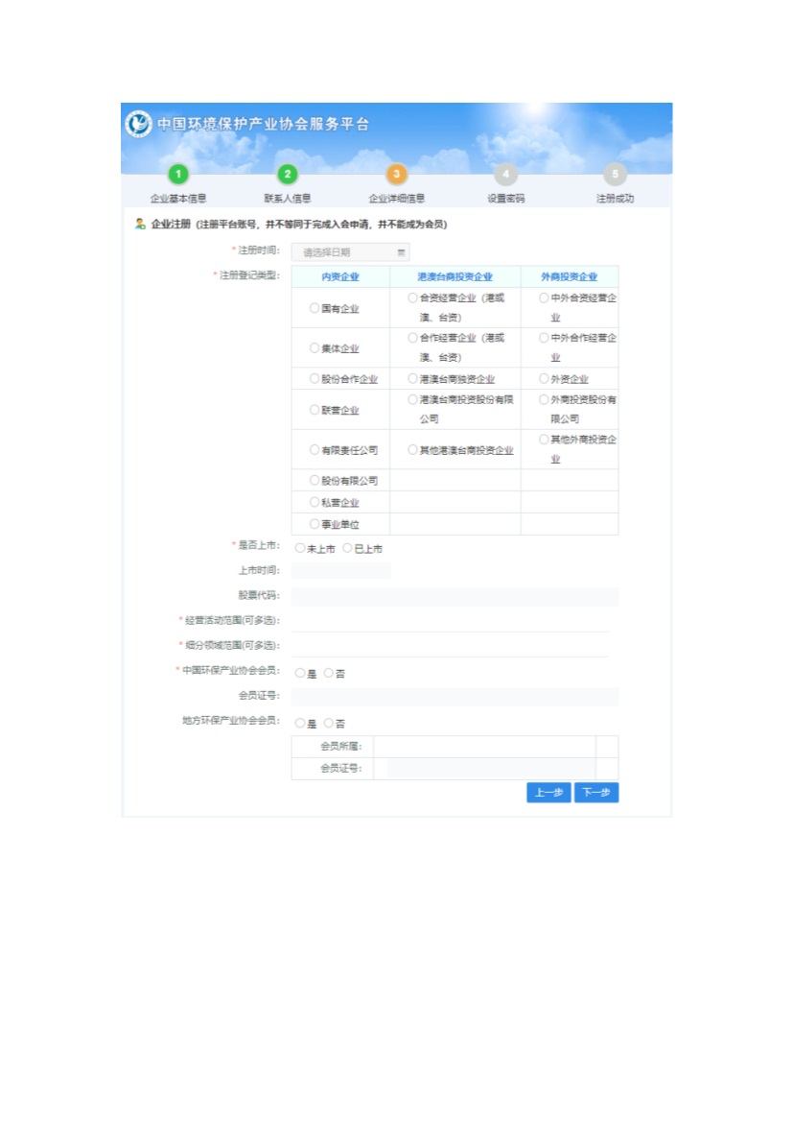Select 国有企业 registration type
This screenshot has height=1122, width=793.
(315, 308)
